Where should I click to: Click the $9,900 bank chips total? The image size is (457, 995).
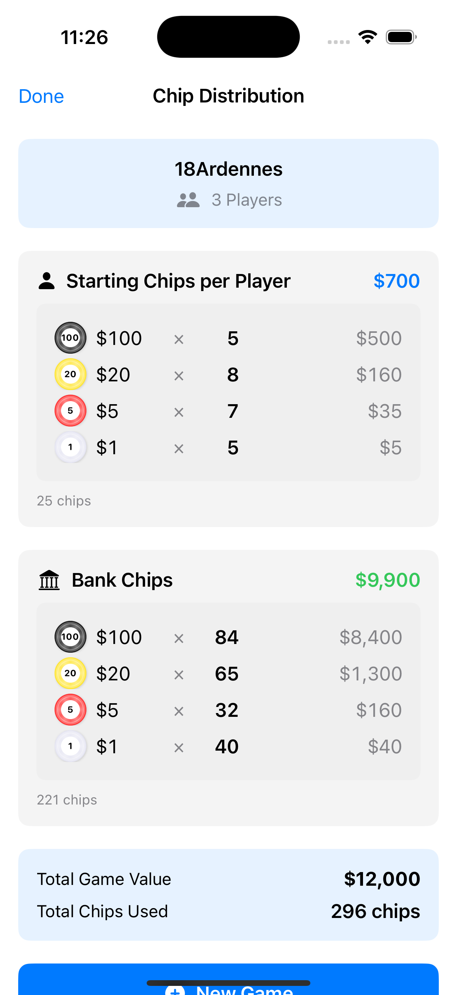[x=388, y=580]
